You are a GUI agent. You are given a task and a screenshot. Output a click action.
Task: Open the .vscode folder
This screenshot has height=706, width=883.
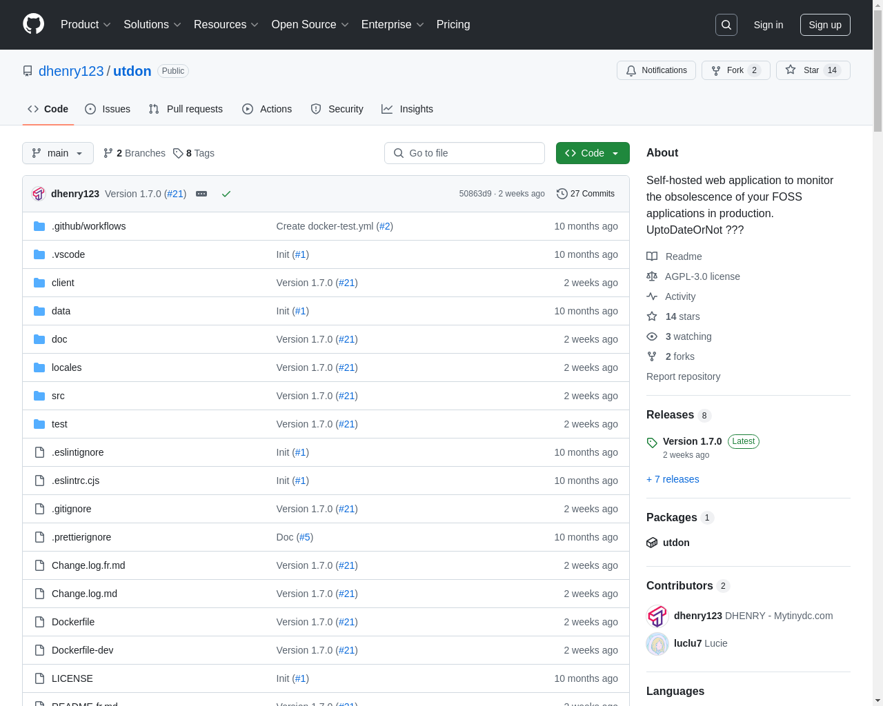(x=68, y=254)
